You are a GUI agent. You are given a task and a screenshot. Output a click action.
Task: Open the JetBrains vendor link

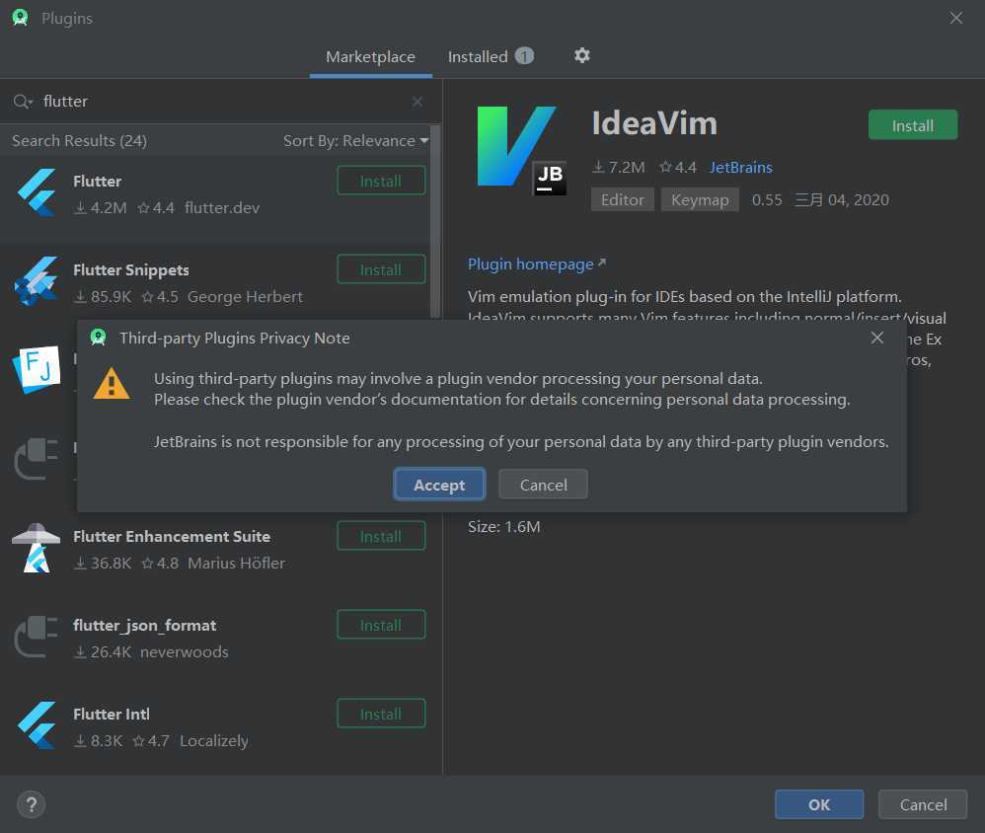740,167
